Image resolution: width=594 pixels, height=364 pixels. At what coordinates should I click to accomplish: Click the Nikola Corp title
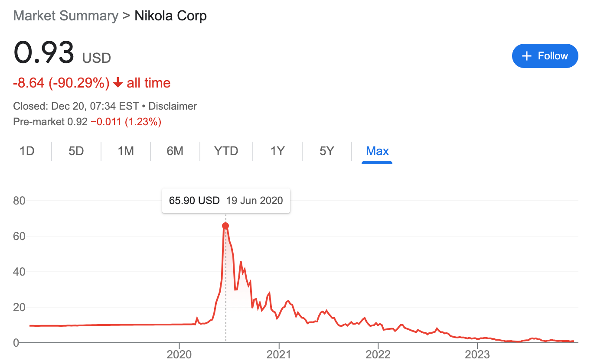[170, 16]
